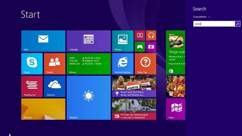This screenshot has height=136, width=242.
Task: Open the Photos tile
Action: (123, 41)
